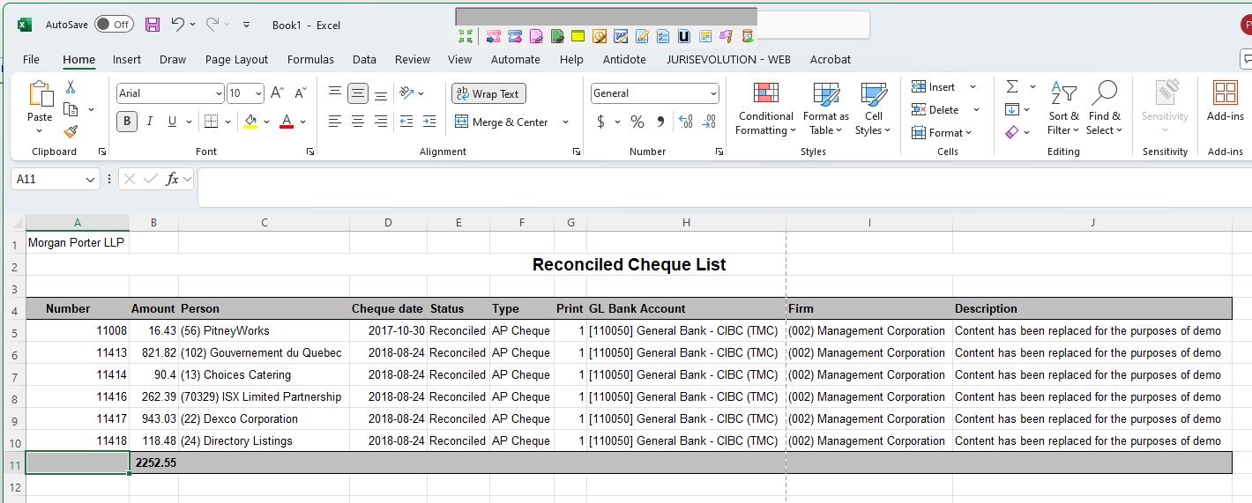The height and width of the screenshot is (503, 1252).
Task: Open Sort & Filter options
Action: [x=1063, y=109]
